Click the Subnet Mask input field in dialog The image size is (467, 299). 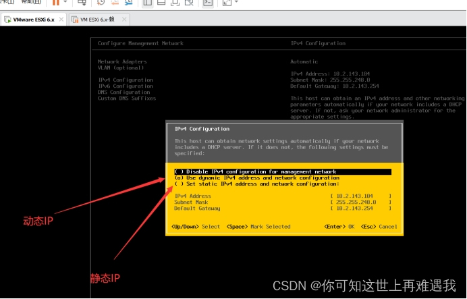point(360,202)
